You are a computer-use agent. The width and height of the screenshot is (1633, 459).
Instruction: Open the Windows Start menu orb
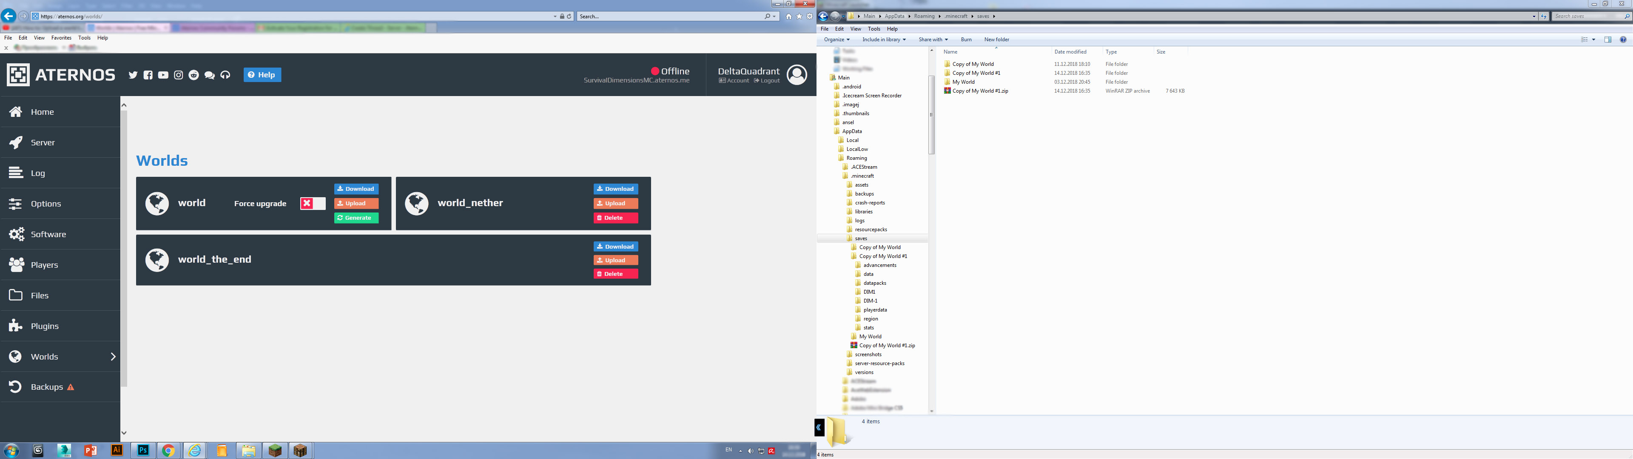(x=11, y=451)
